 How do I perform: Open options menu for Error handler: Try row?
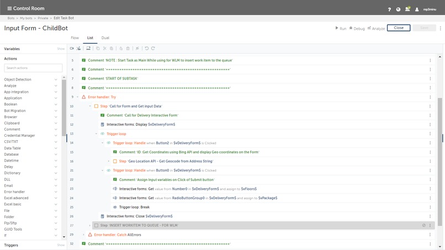(430, 97)
